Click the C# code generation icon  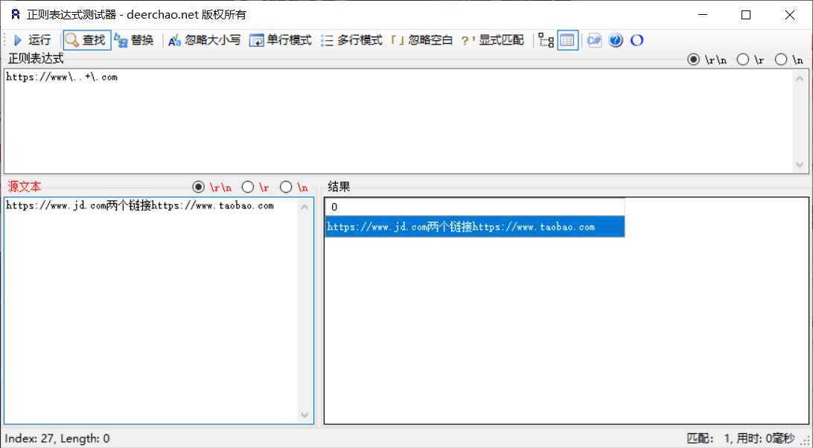pyautogui.click(x=594, y=40)
